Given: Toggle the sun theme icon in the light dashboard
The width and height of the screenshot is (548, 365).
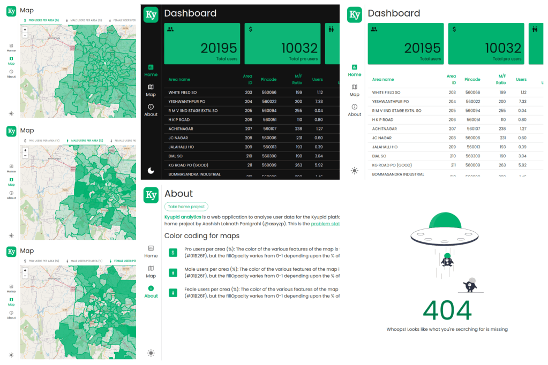Looking at the screenshot, I should [x=354, y=171].
